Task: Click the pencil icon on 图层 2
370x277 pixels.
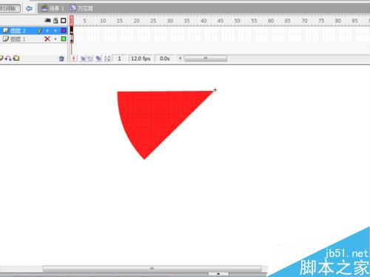Action: pos(40,30)
